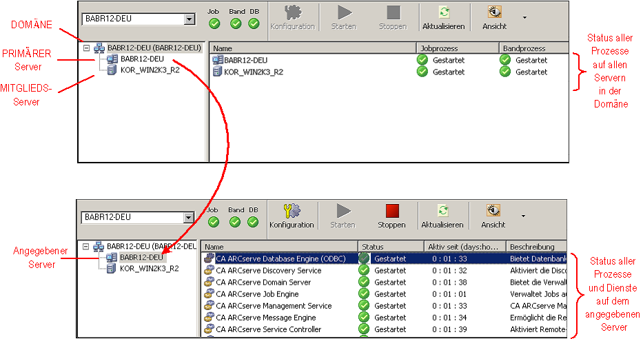Click Job status icon in lower toolbar
This screenshot has height=339, width=643.
click(x=213, y=222)
